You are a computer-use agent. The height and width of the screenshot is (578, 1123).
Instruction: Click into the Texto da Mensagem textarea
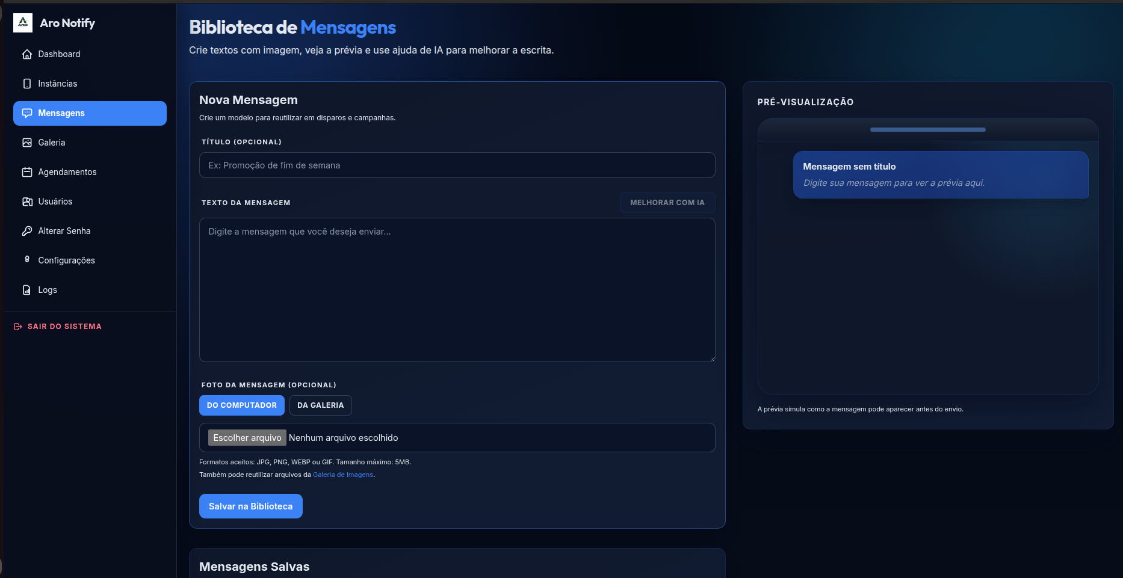pos(457,290)
